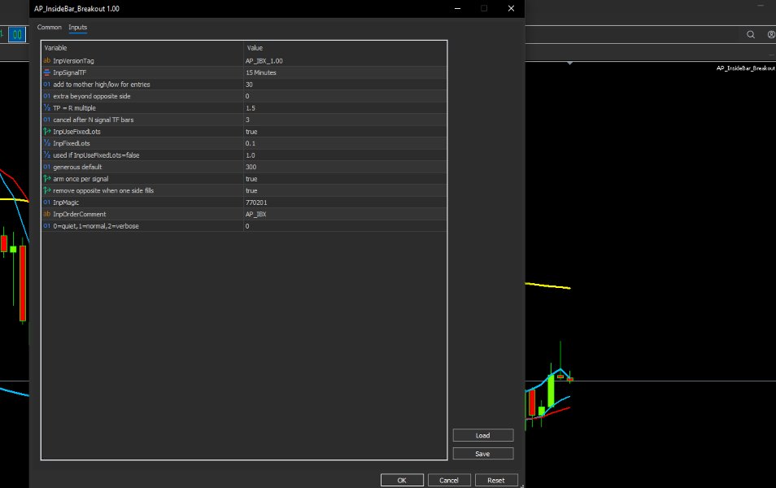The width and height of the screenshot is (776, 488).
Task: Click the Cancel button
Action: click(x=449, y=480)
